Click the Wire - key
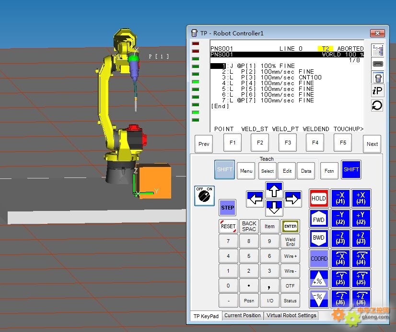396x332 pixels. (x=290, y=271)
